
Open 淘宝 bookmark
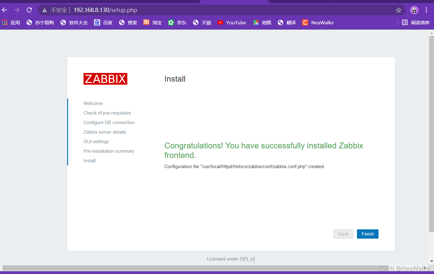click(153, 22)
